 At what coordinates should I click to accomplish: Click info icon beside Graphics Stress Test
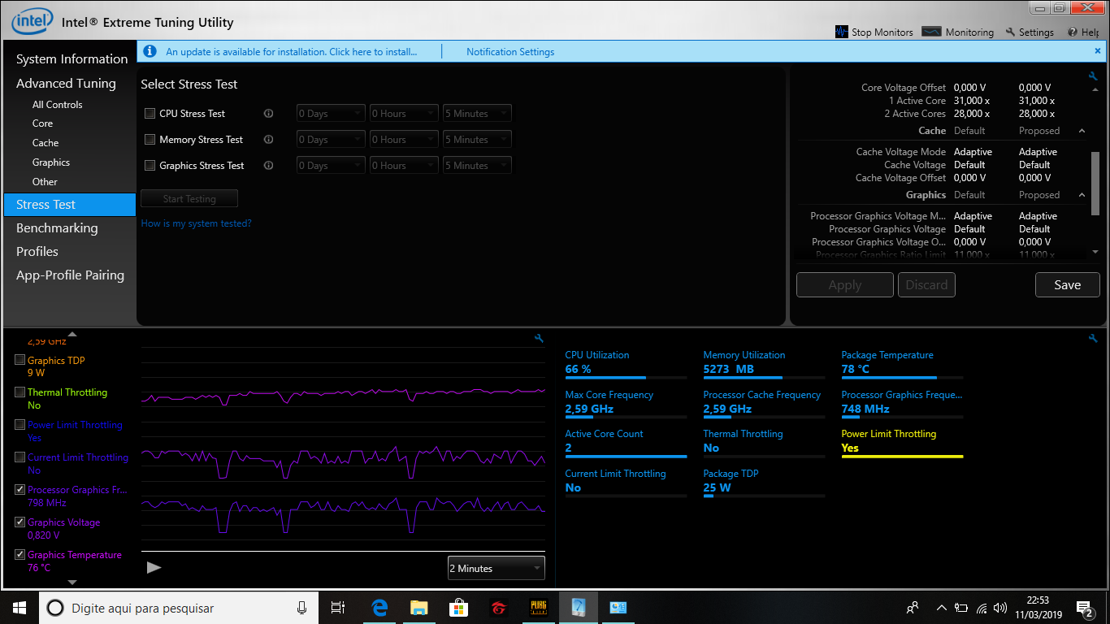coord(268,166)
